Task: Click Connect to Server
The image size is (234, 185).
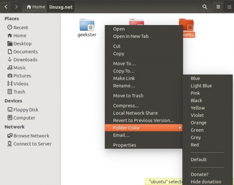Action: pyautogui.click(x=29, y=144)
